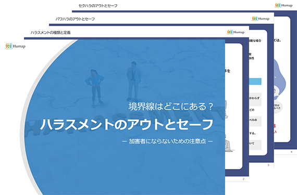This screenshot has height=195, width=297.
Task: Click the Humap logo on the ハラスメントの種類と定義 slide
Action: 236,32
